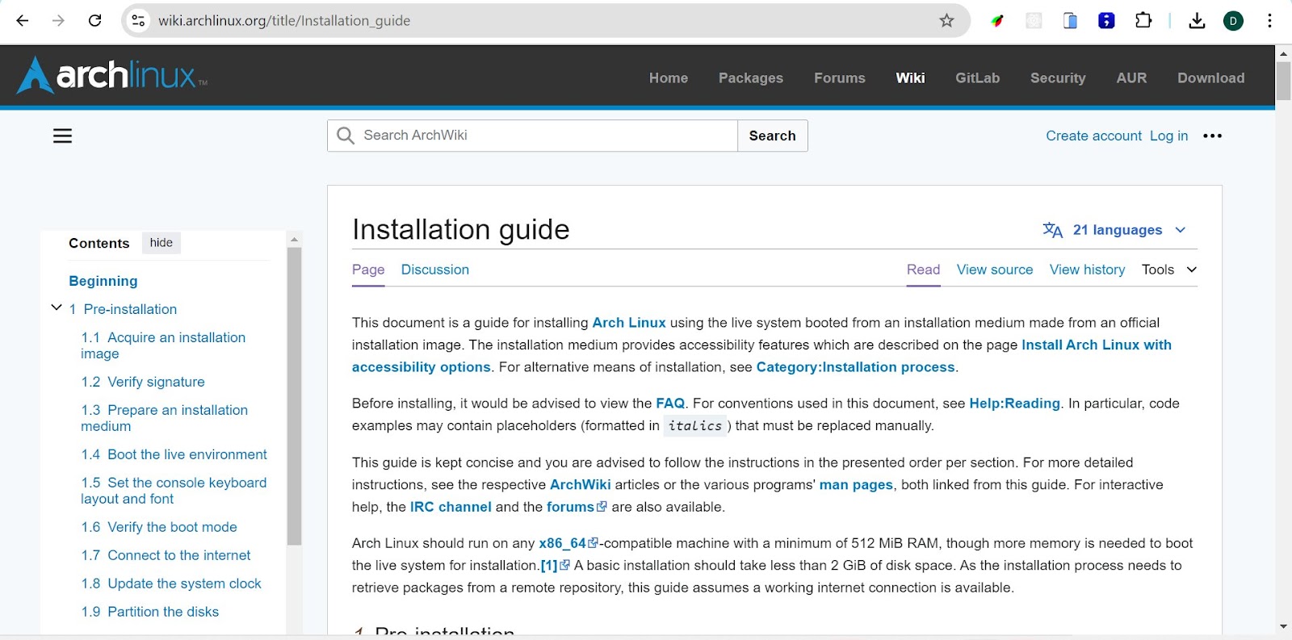Open the external forums link

[x=577, y=507]
